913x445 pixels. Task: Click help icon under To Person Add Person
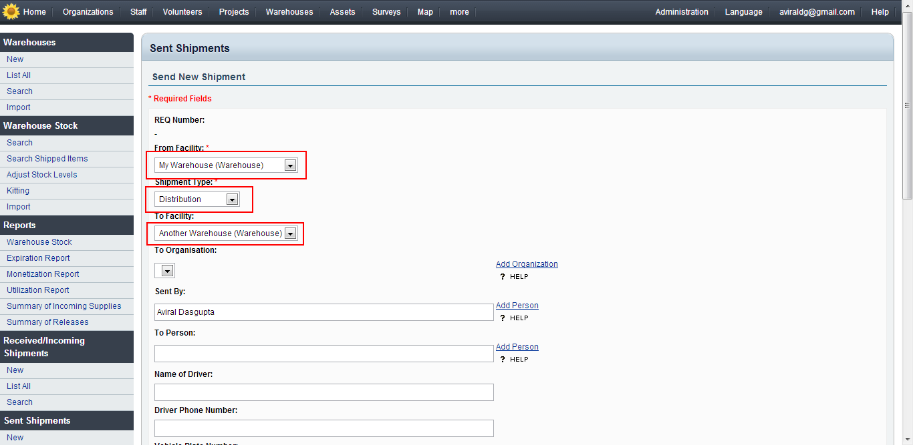point(503,360)
